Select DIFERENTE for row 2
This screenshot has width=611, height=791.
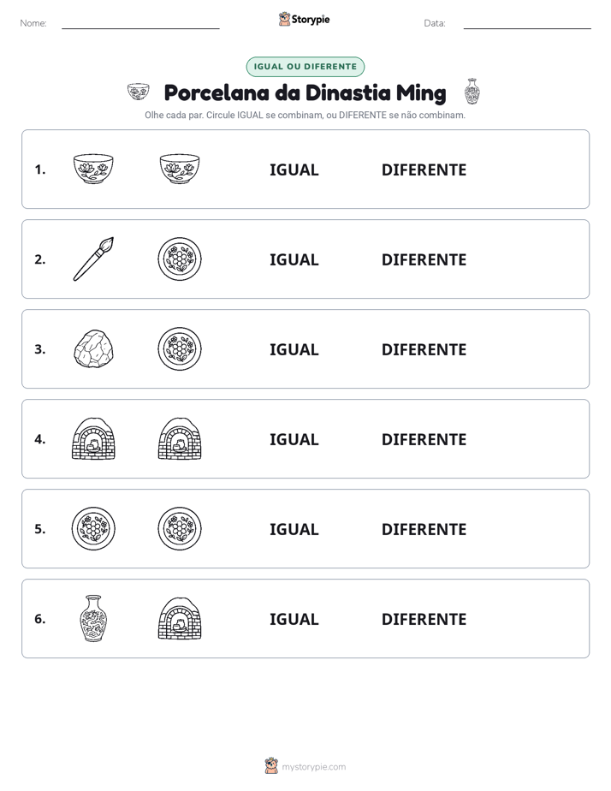tap(424, 259)
